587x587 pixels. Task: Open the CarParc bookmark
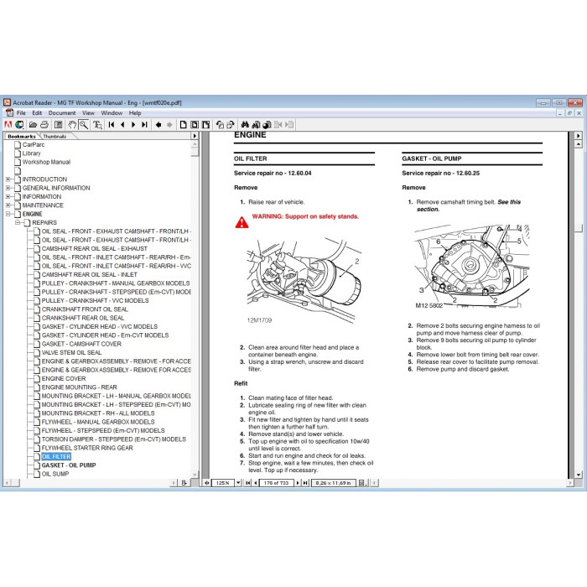(x=34, y=145)
